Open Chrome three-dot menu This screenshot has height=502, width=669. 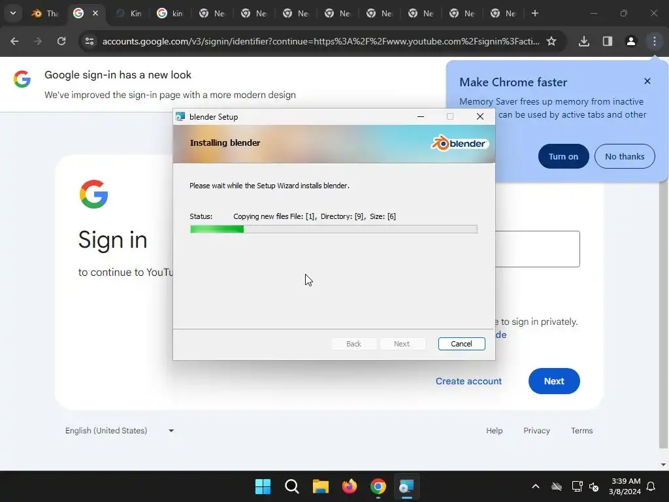click(655, 41)
